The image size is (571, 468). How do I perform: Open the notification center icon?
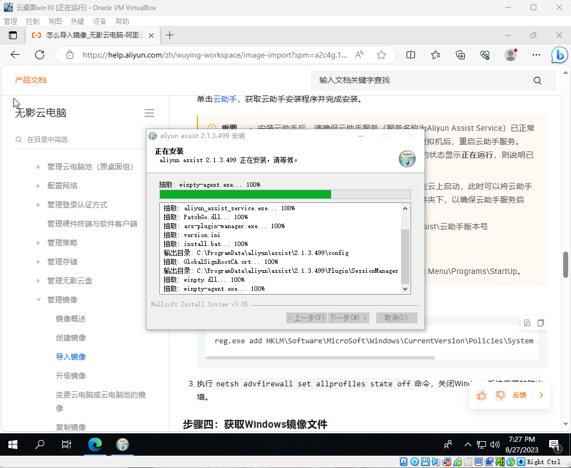click(554, 445)
